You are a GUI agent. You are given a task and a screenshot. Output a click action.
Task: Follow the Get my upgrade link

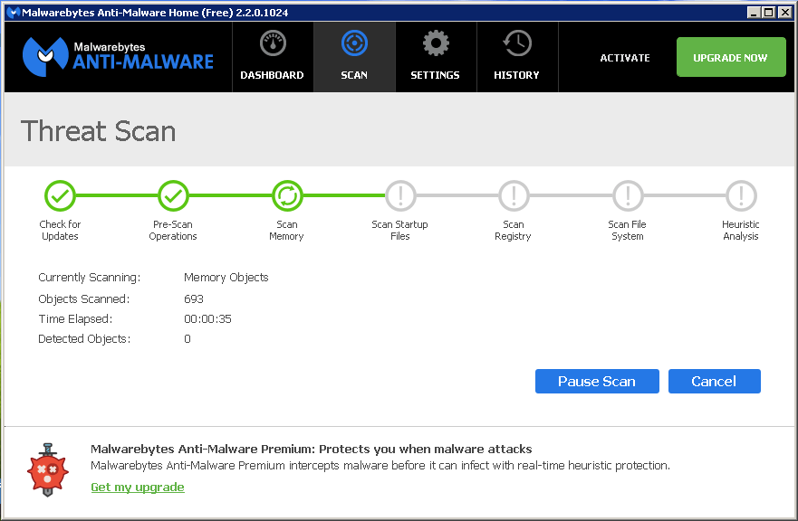[x=138, y=487]
